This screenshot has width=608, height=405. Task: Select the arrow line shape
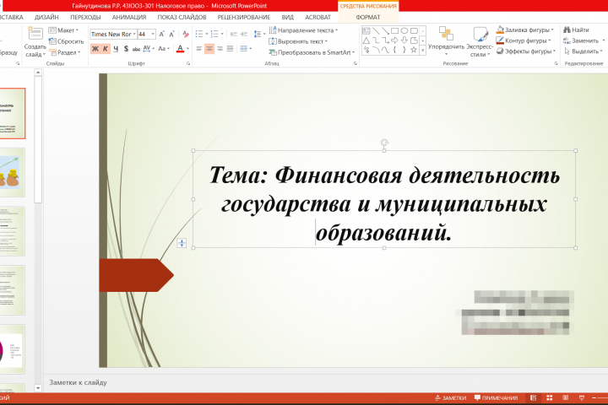click(385, 31)
